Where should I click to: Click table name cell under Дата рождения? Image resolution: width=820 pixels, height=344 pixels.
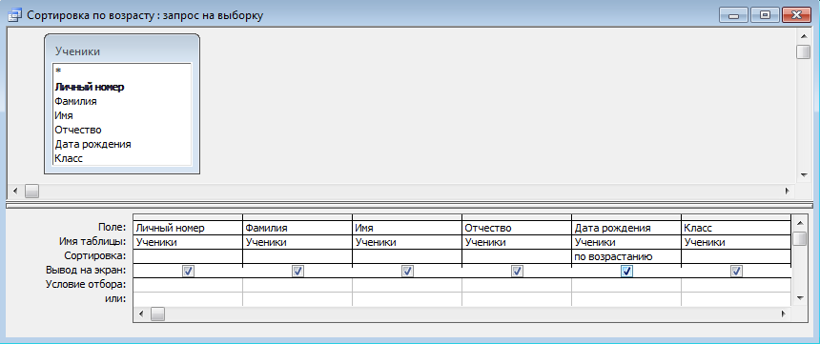click(x=626, y=243)
